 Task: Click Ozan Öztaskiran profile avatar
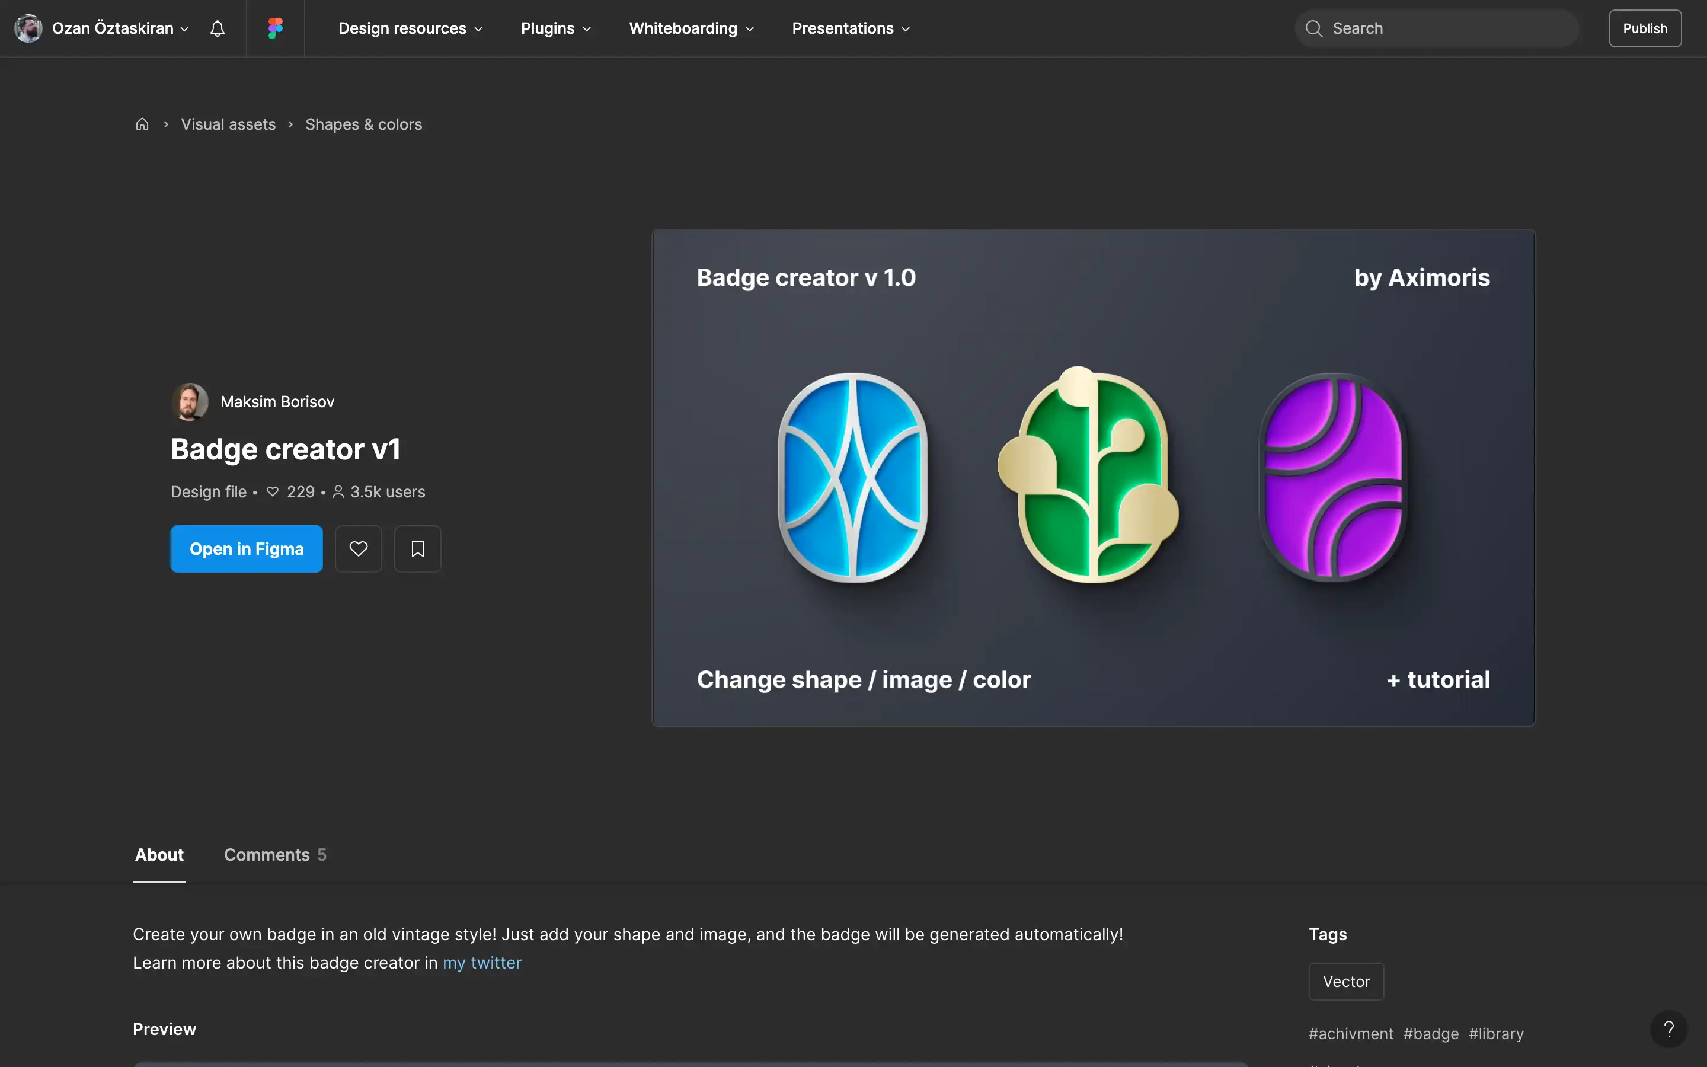pos(28,28)
